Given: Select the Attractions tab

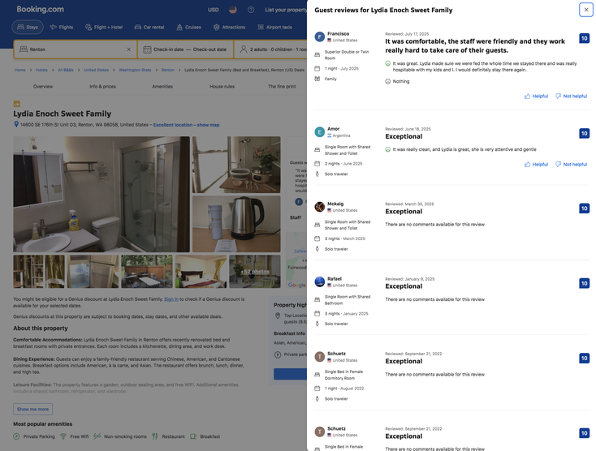Looking at the screenshot, I should tap(229, 27).
